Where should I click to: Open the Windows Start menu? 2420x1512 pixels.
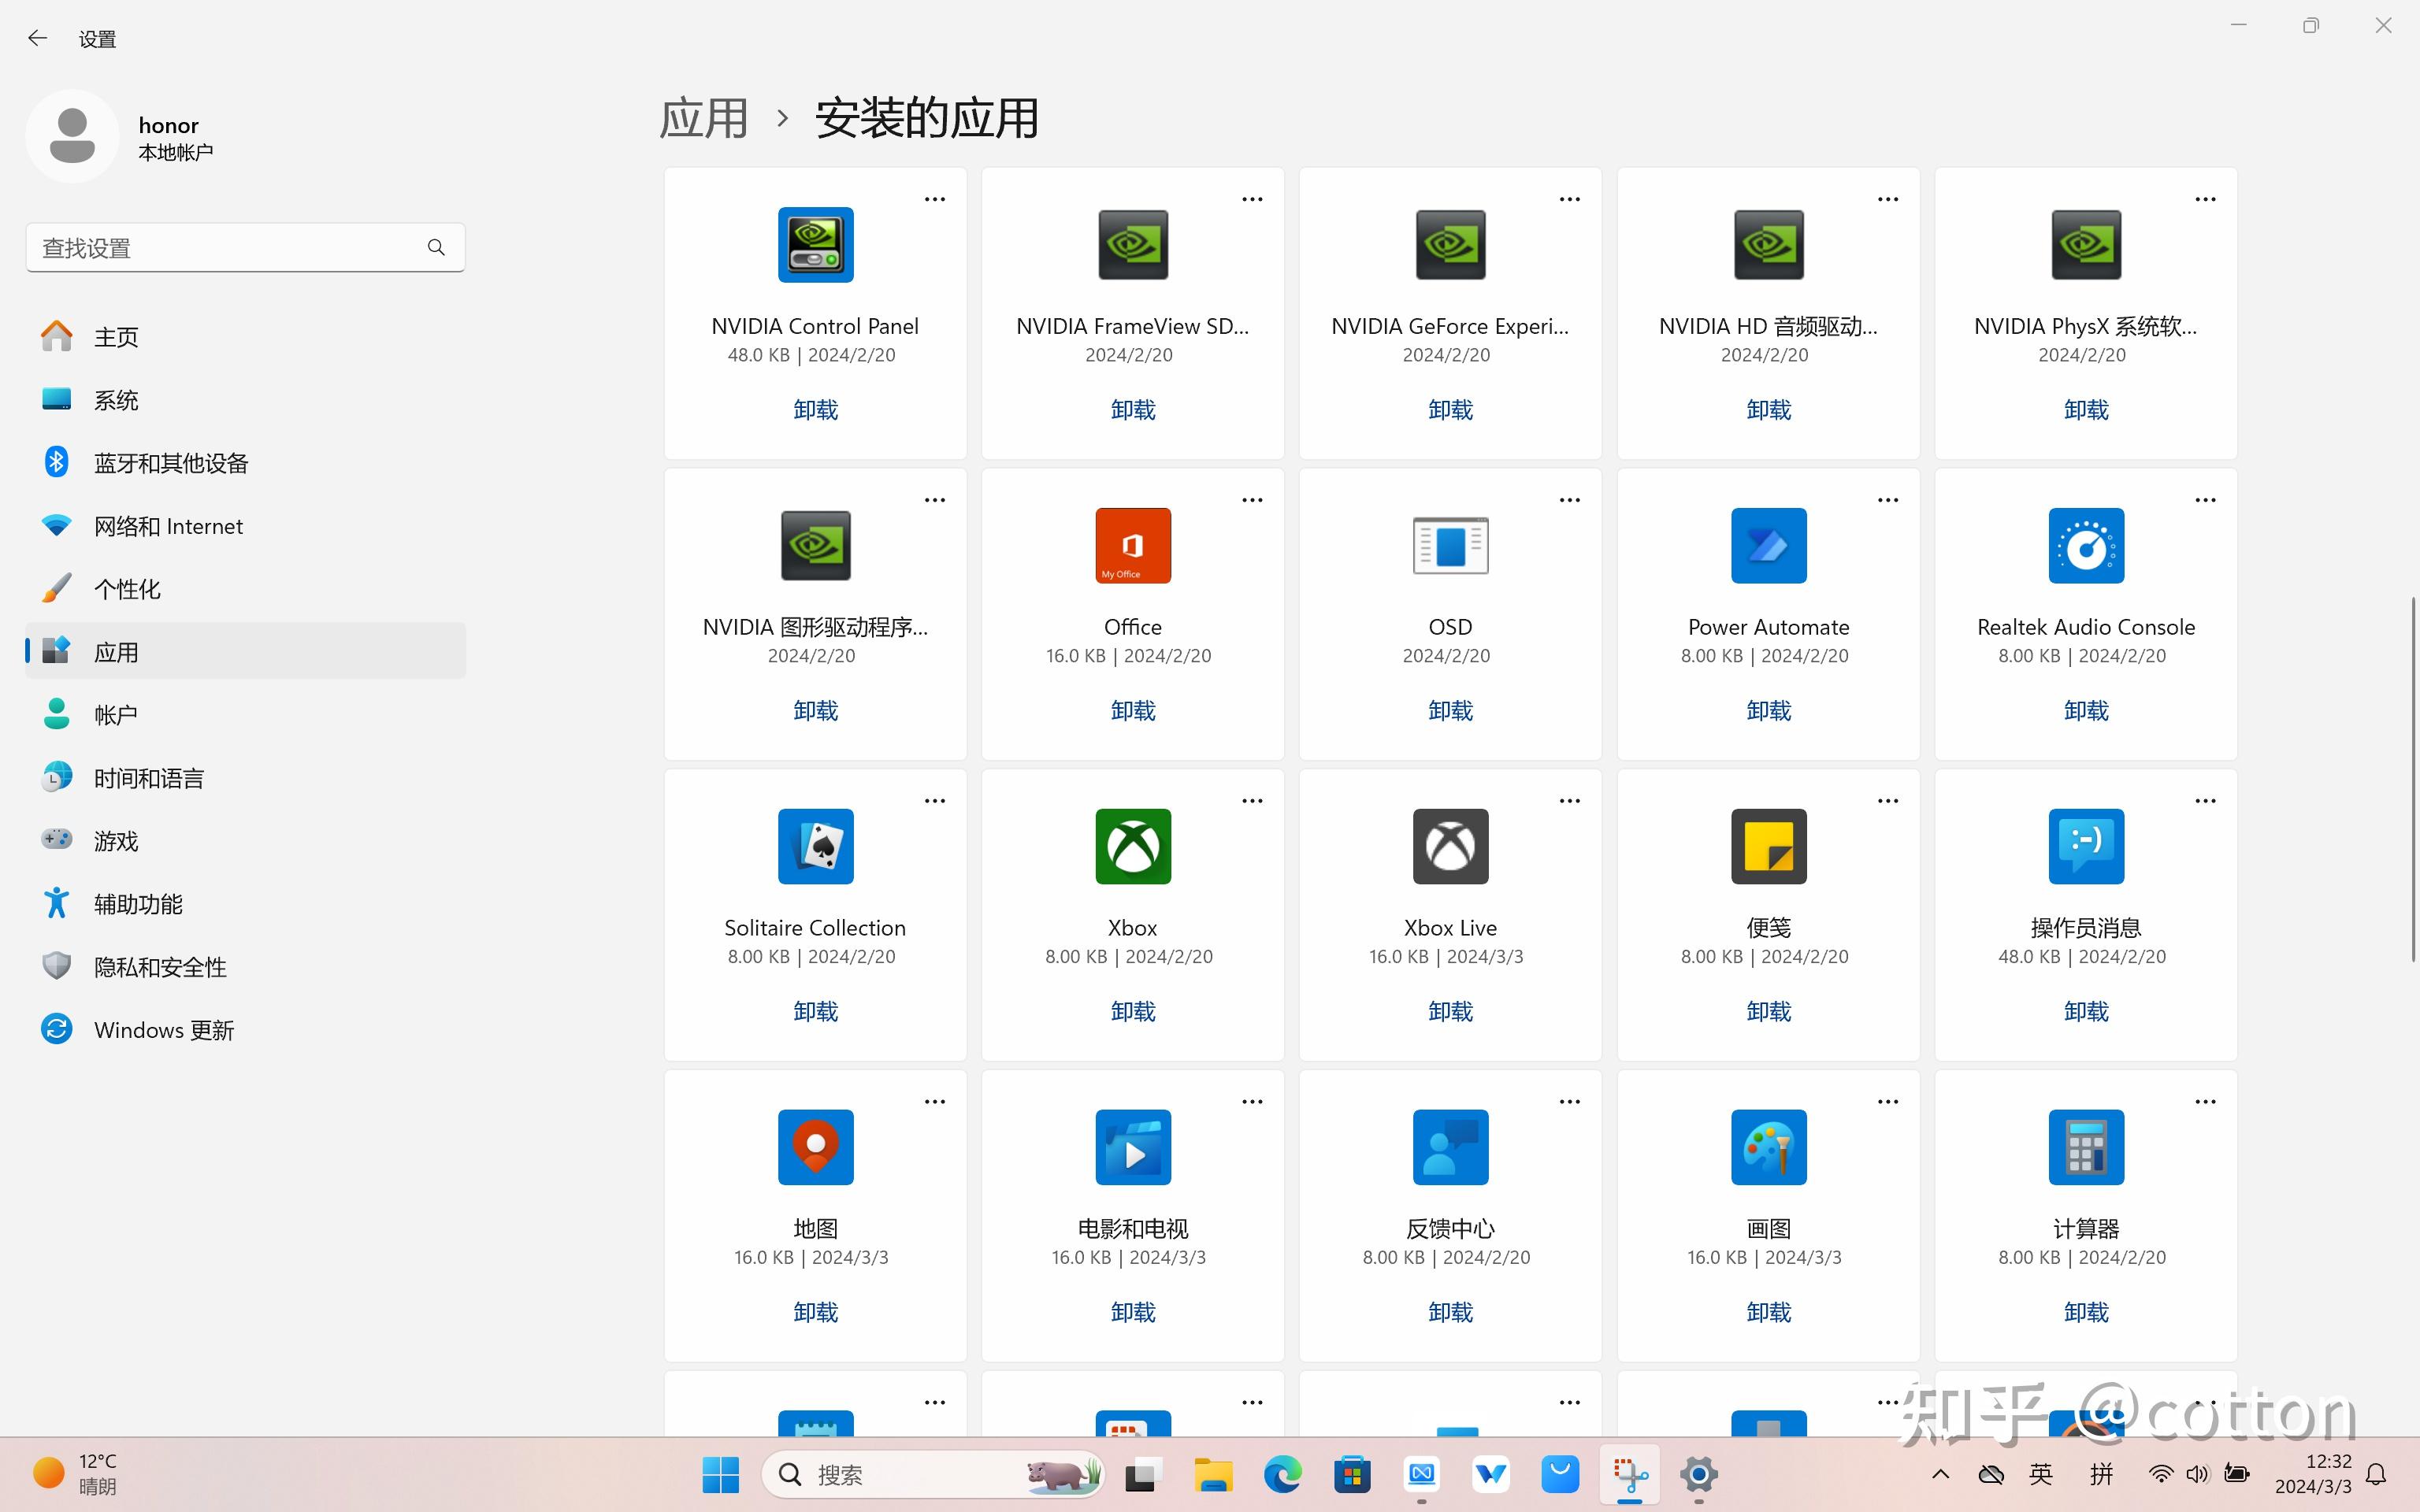720,1474
